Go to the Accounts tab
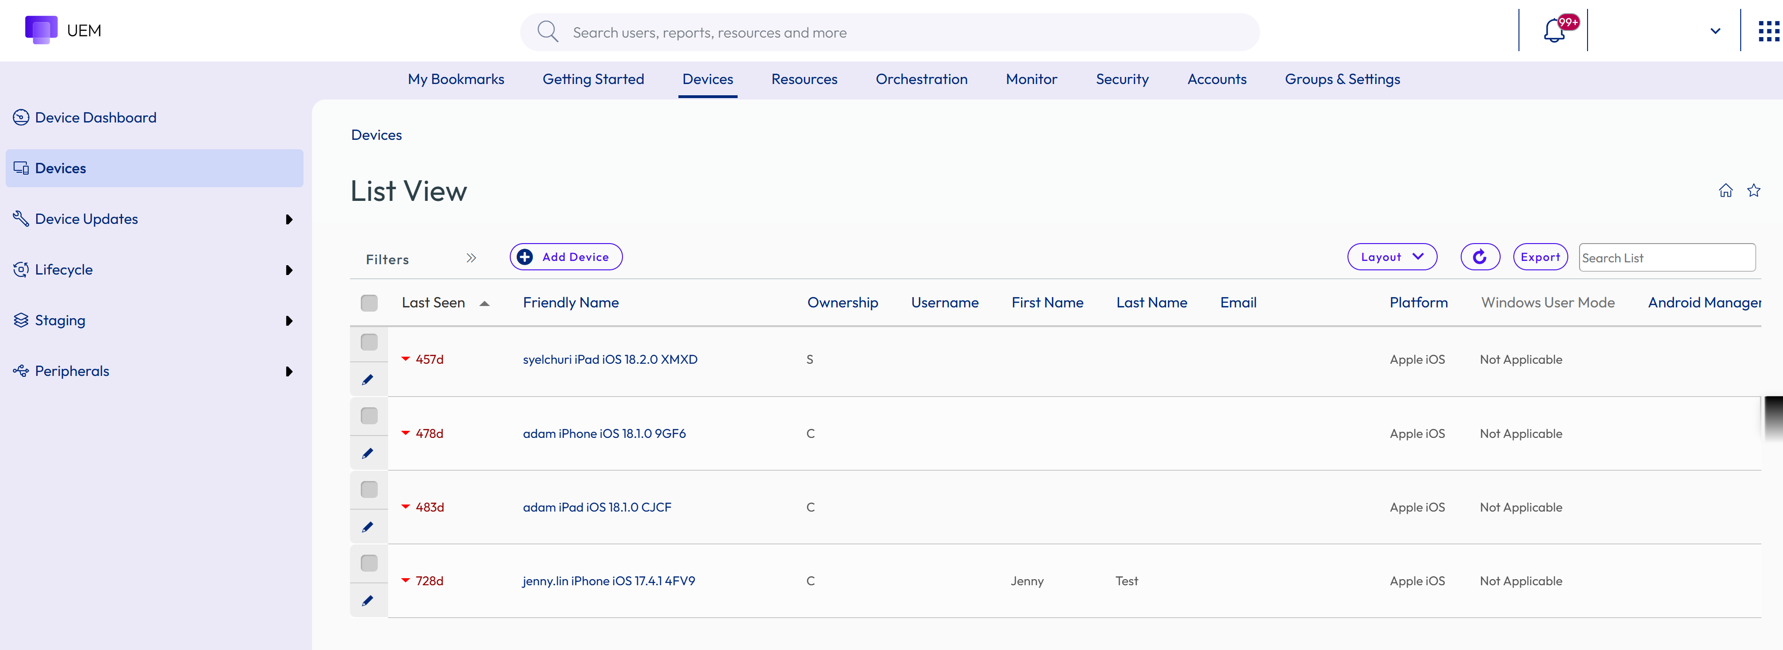The height and width of the screenshot is (650, 1783). point(1217,79)
